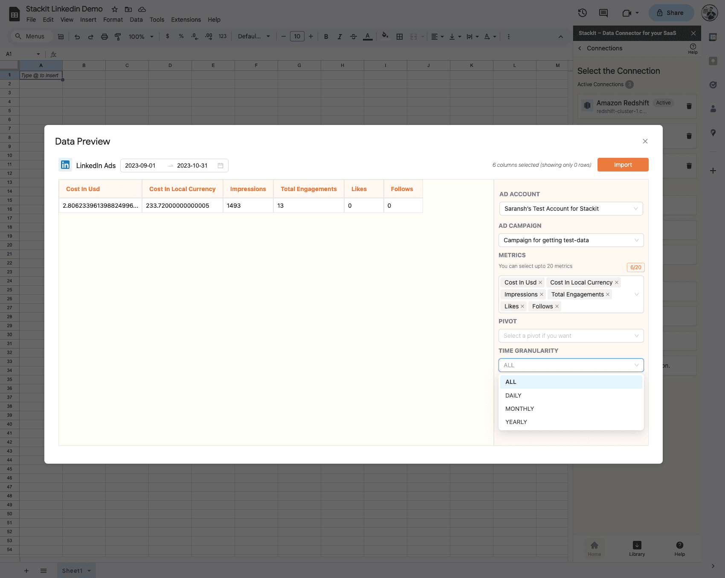Open Help in StackIt sidebar header
725x578 pixels.
click(x=693, y=49)
